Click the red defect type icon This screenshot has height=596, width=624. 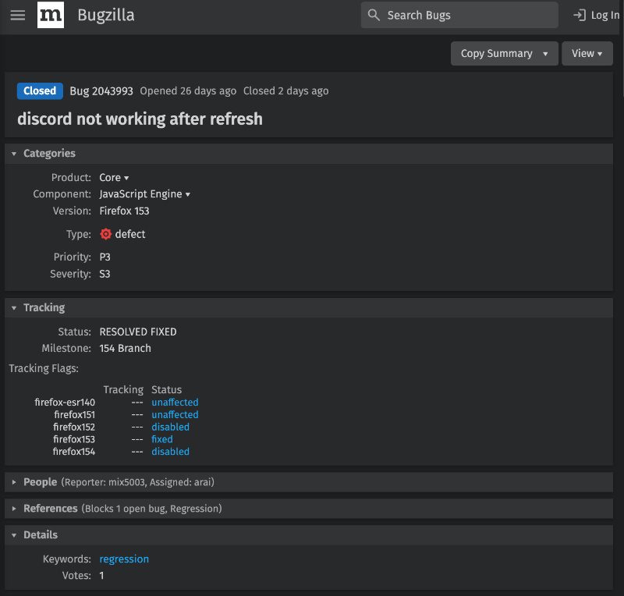coord(105,234)
